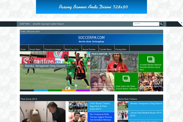Open SOCCERFM.COM site title
This screenshot has width=183, height=122.
(91, 38)
